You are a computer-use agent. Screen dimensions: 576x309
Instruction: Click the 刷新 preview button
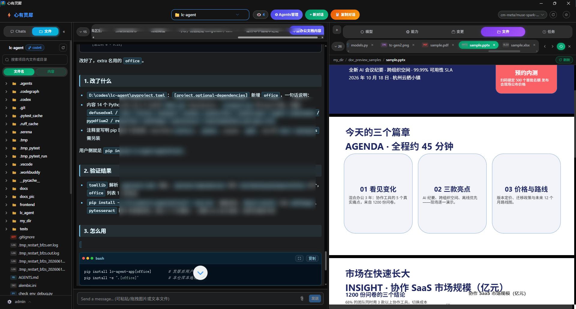click(564, 60)
